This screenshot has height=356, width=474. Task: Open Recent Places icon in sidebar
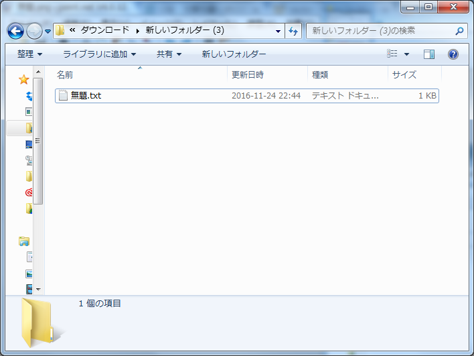29,160
